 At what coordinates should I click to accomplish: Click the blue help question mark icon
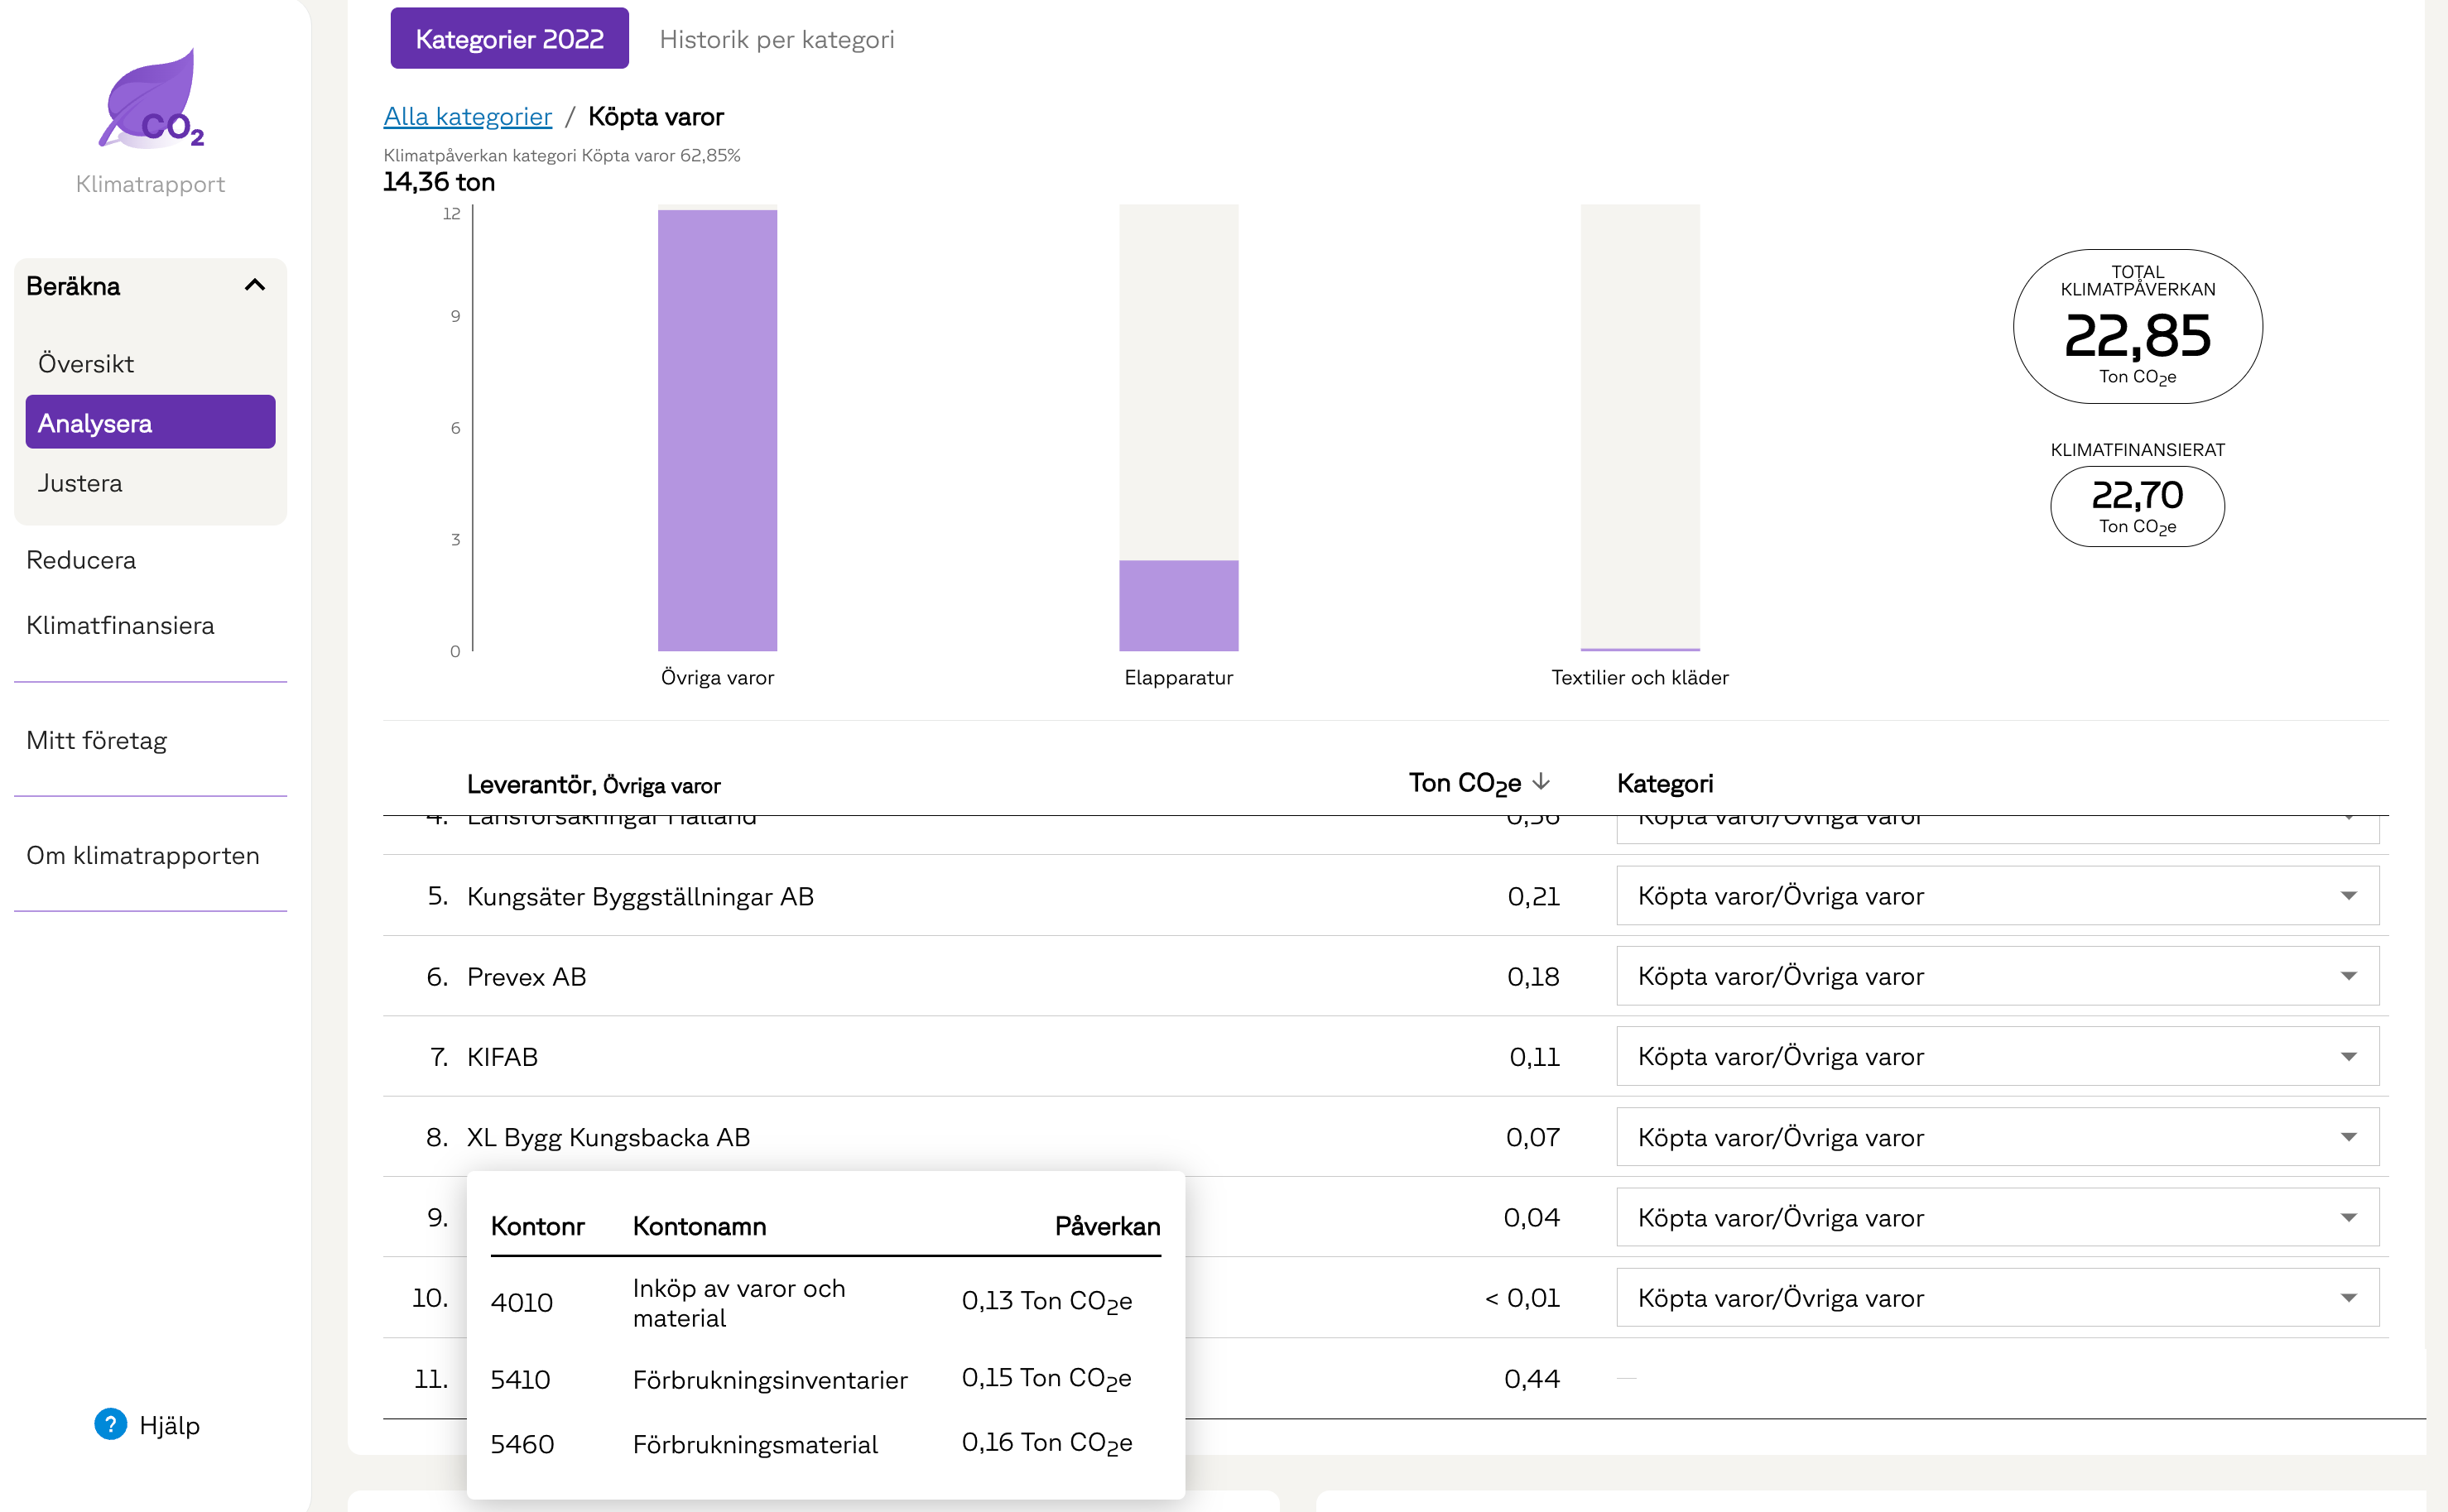(x=110, y=1424)
